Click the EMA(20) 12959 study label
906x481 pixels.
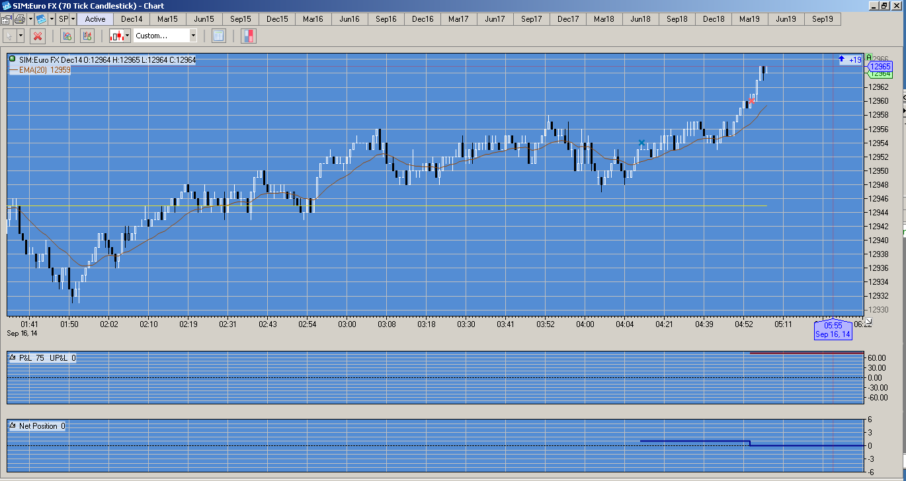[x=40, y=69]
